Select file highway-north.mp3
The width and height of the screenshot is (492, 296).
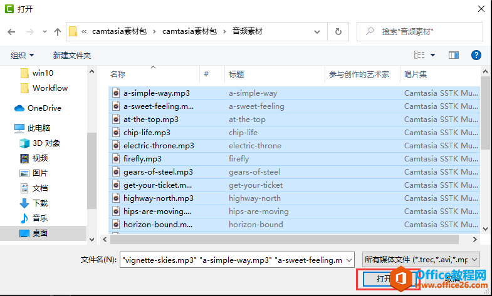pos(159,198)
